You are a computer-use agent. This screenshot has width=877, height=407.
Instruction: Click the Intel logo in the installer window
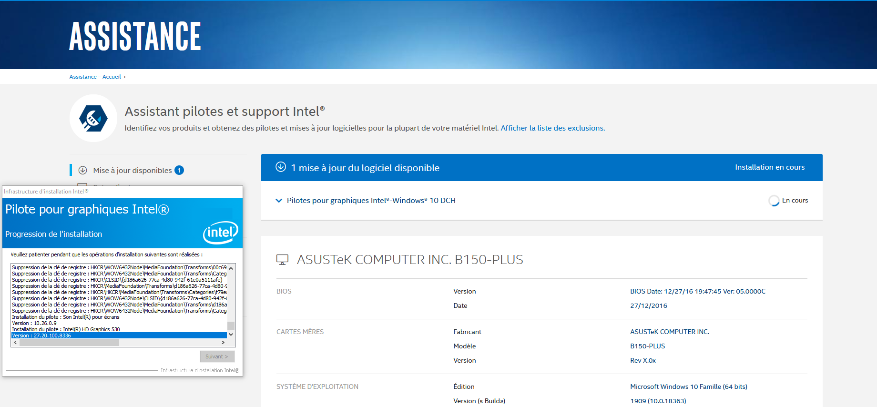[x=220, y=232]
